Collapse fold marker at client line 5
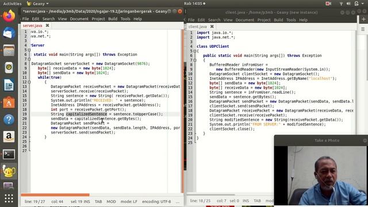Image resolution: width=368 pixels, height=207 pixels. 194,51
